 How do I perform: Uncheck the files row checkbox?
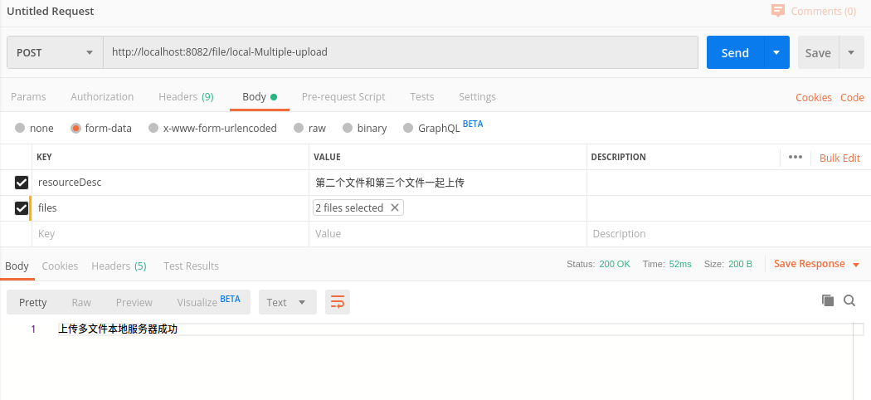coord(22,208)
